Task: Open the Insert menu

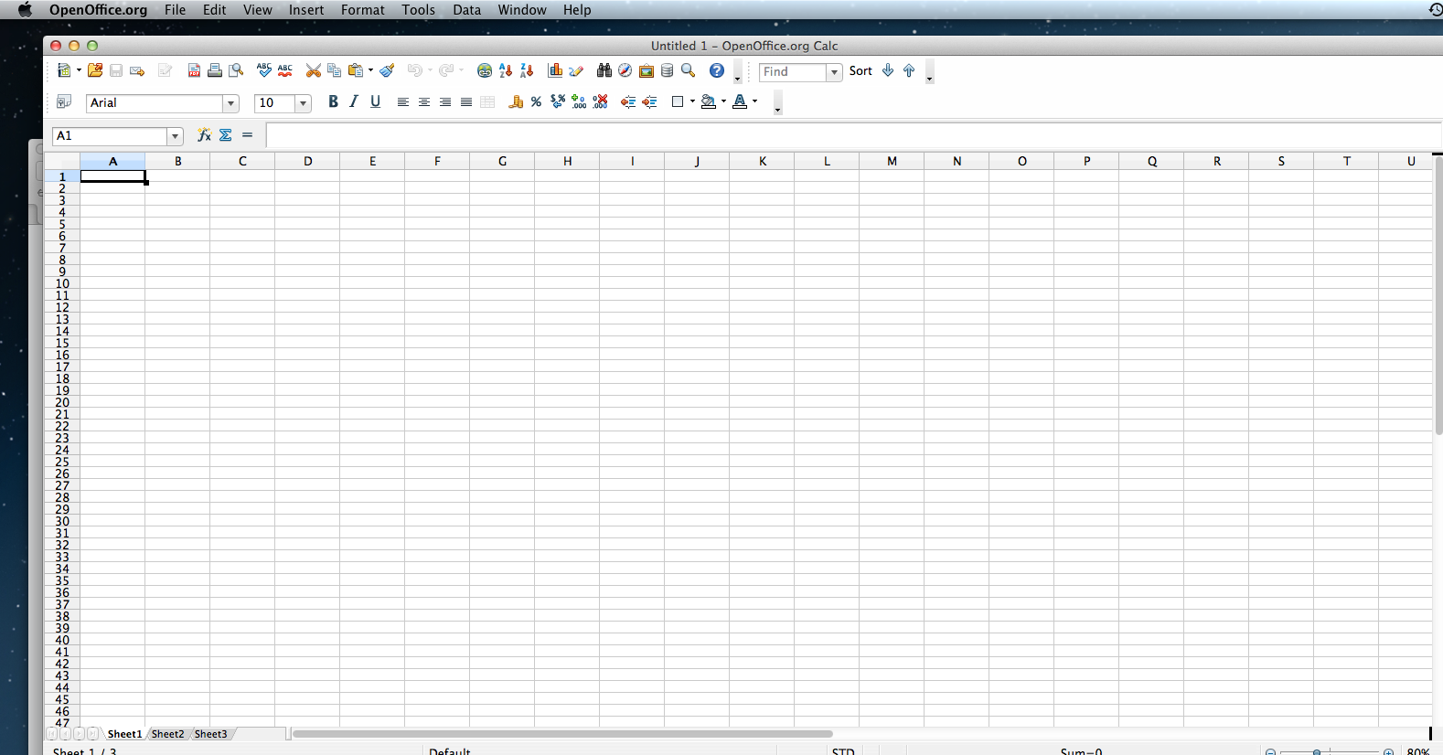Action: [306, 10]
